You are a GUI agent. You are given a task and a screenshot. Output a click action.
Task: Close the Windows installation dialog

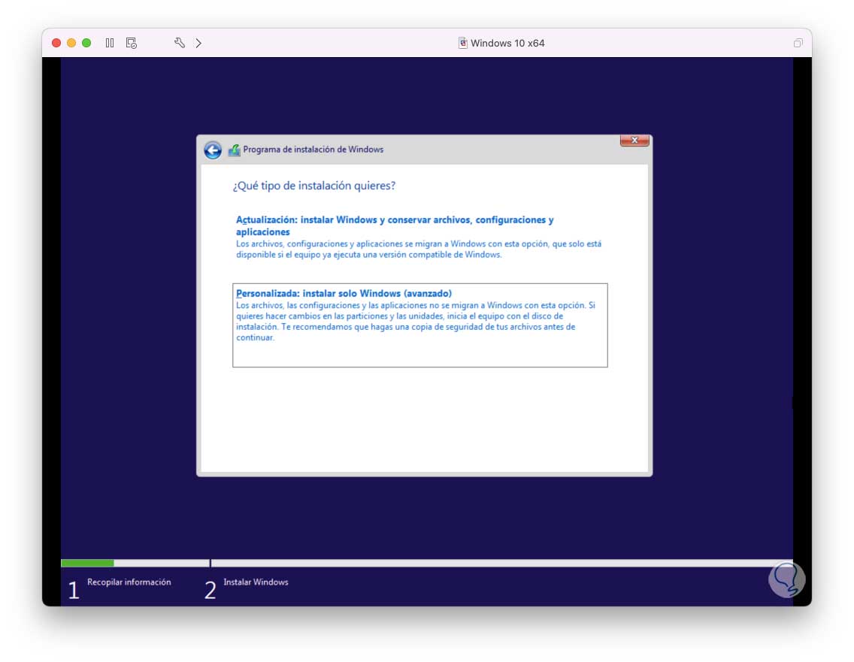(x=634, y=141)
